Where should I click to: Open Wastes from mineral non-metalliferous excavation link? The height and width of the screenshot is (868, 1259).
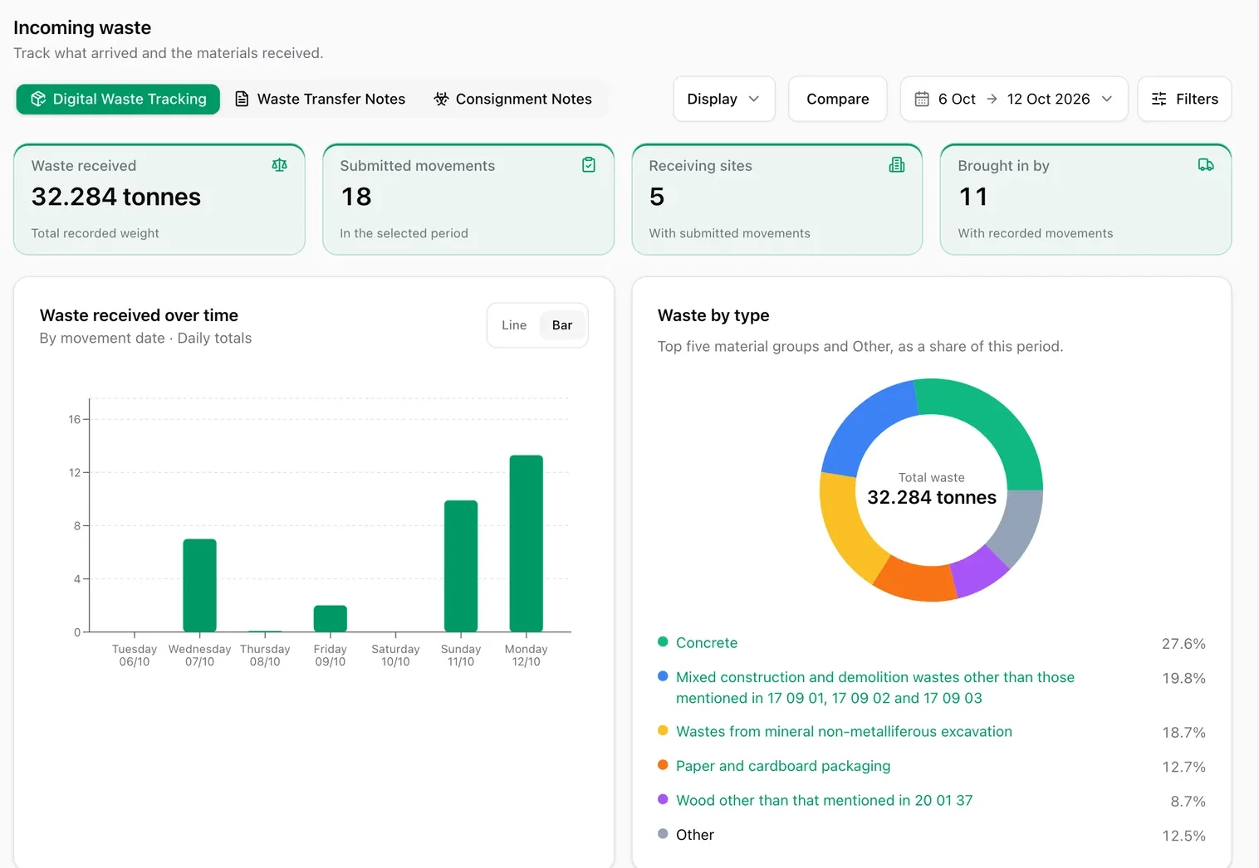click(844, 732)
